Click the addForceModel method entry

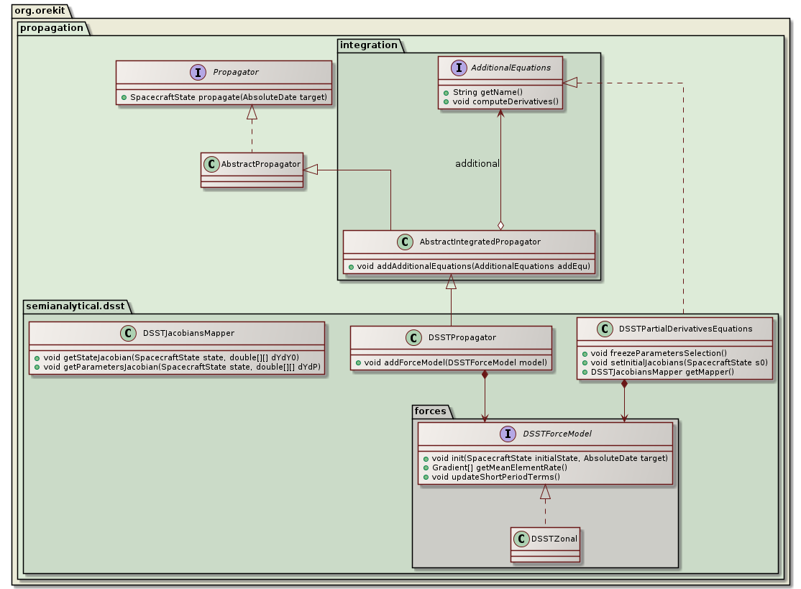click(x=451, y=362)
